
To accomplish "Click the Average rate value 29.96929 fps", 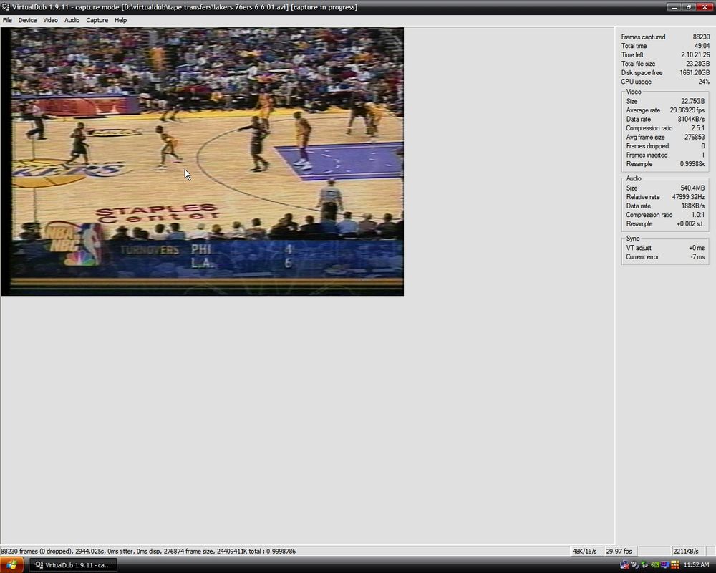I will [x=687, y=110].
